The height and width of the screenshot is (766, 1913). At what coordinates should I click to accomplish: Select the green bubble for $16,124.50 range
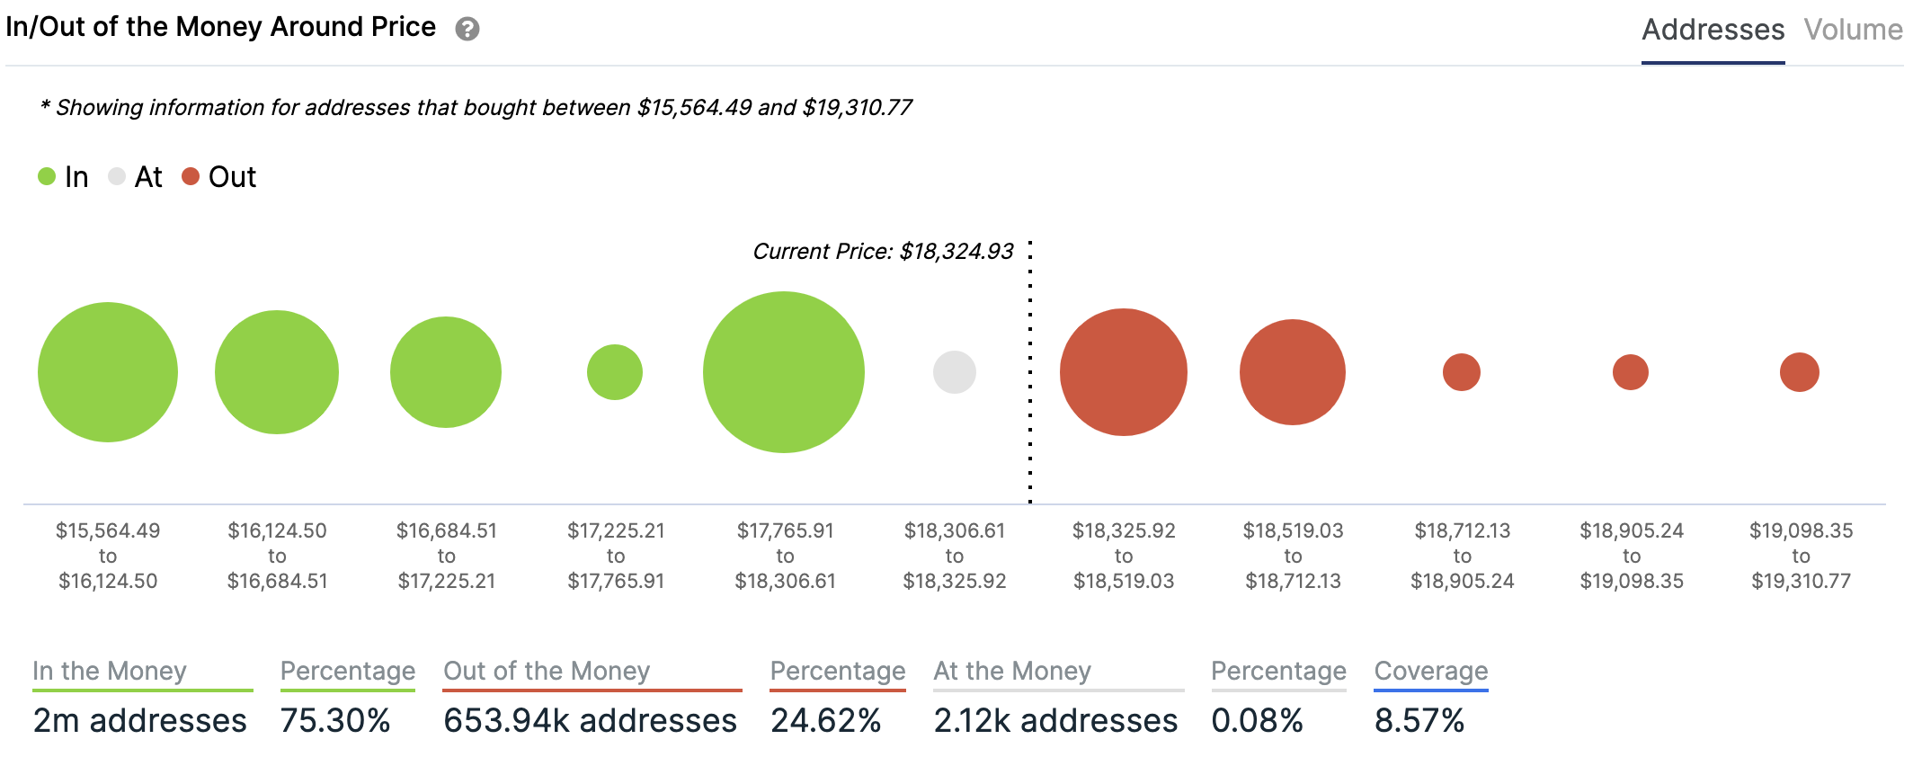click(277, 372)
